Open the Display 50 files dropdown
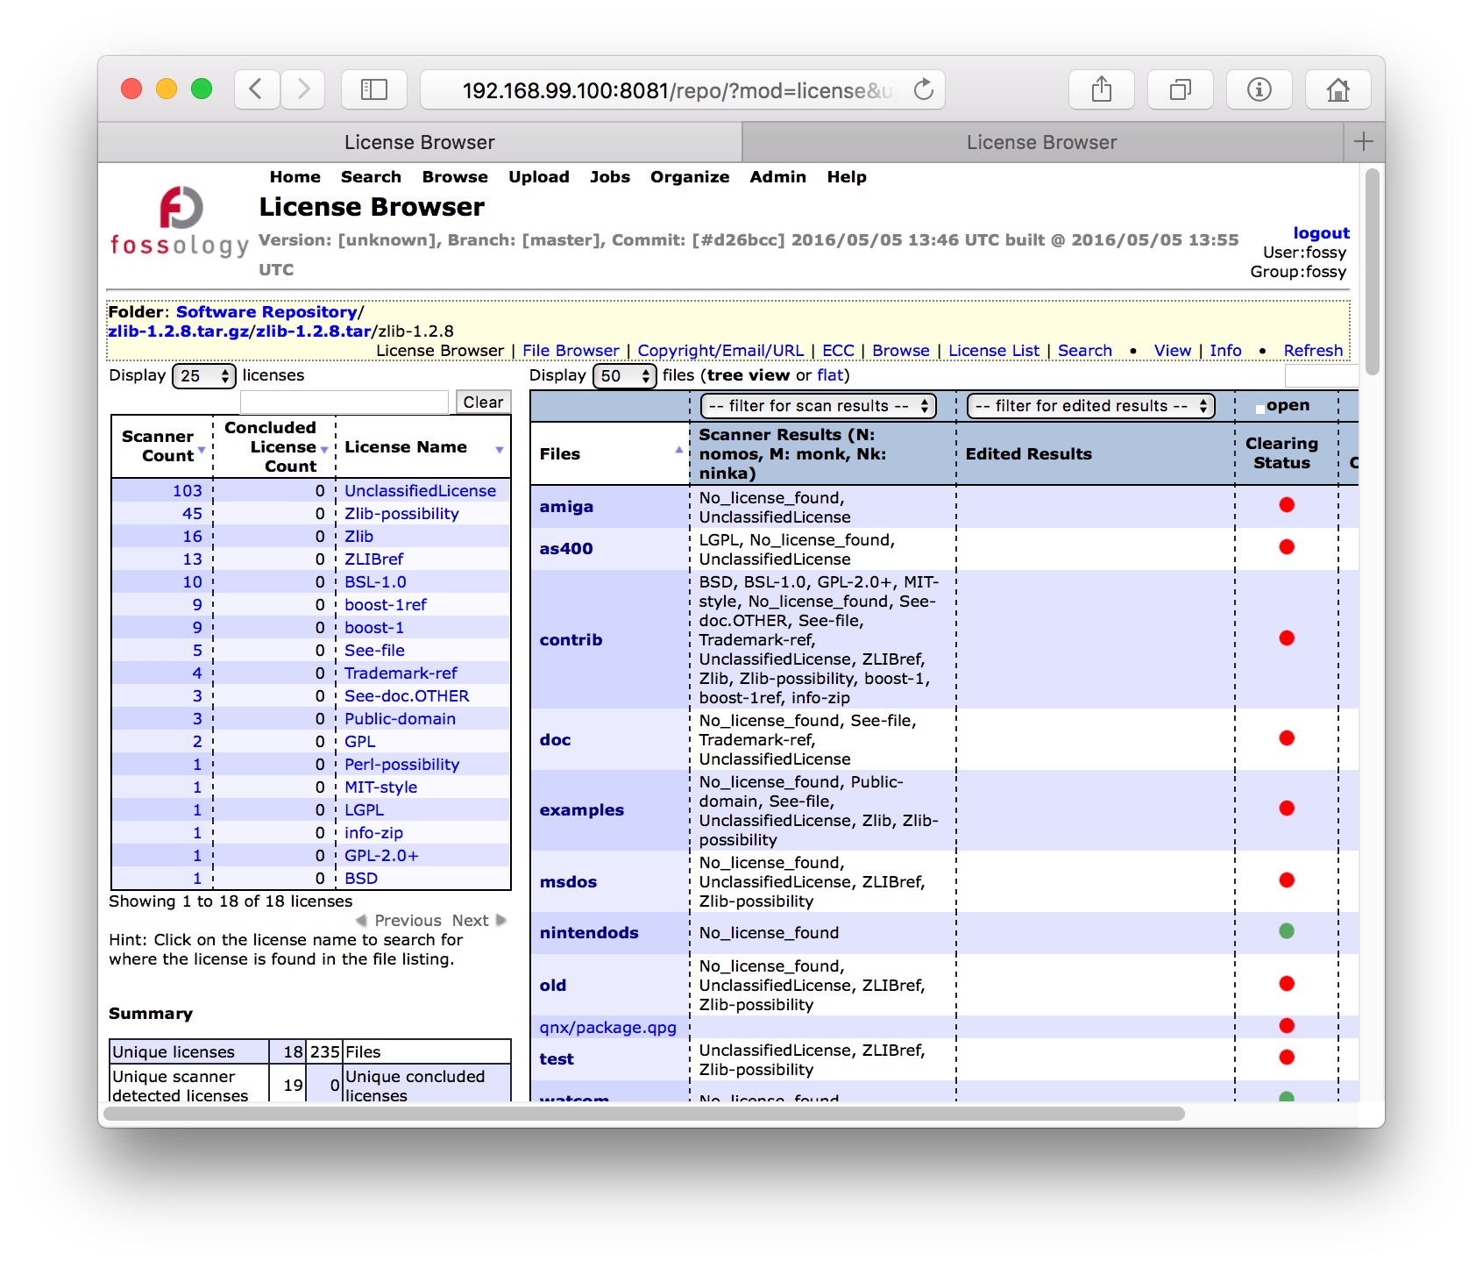The image size is (1483, 1268). pyautogui.click(x=625, y=376)
